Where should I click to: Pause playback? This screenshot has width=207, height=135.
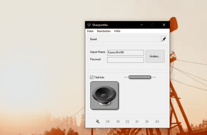point(127,122)
